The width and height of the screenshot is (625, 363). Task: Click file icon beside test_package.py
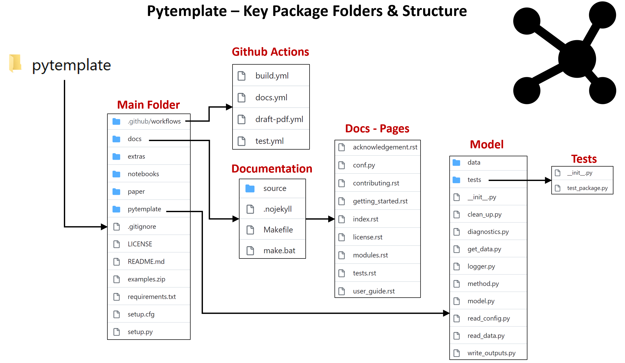click(558, 188)
